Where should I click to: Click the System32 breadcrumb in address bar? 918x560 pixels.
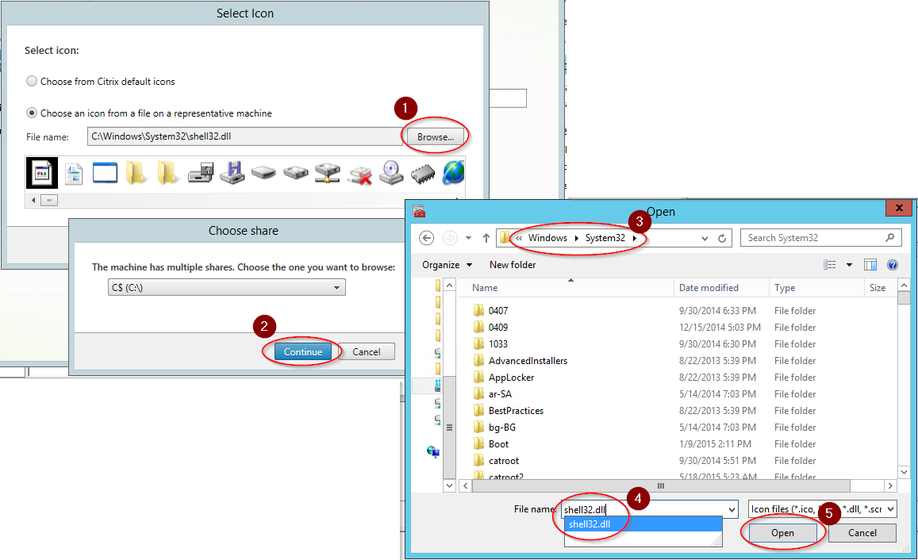pos(605,238)
